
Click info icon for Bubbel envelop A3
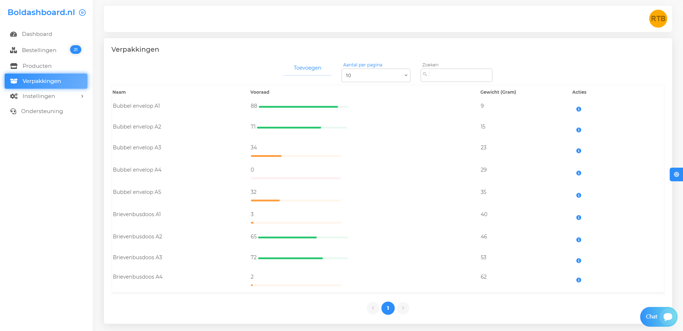pos(578,151)
